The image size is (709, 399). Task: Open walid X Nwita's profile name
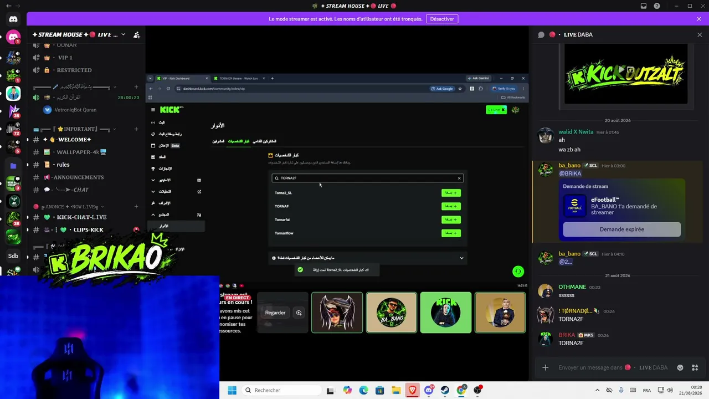[576, 132]
